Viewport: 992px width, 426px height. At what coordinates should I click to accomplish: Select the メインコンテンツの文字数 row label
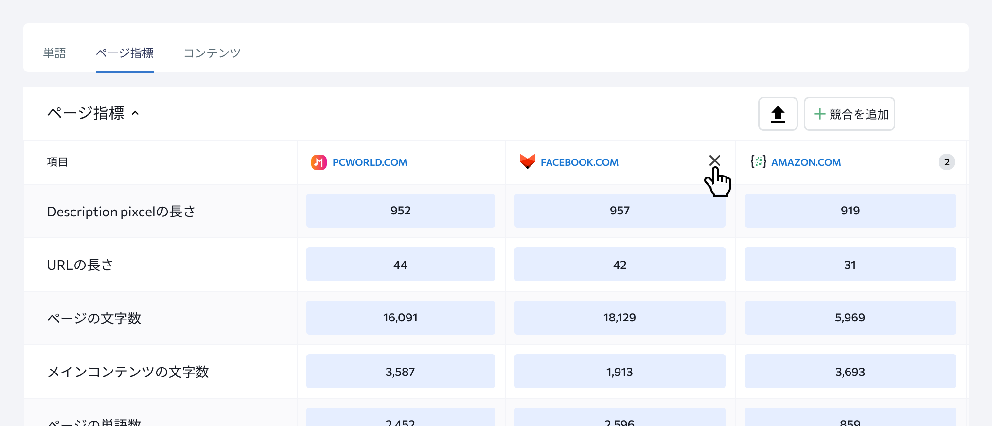(x=128, y=372)
